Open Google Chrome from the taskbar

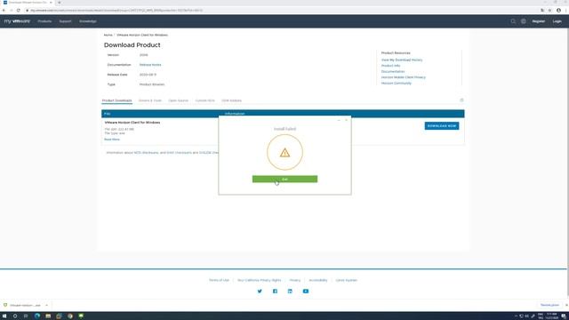(70, 316)
